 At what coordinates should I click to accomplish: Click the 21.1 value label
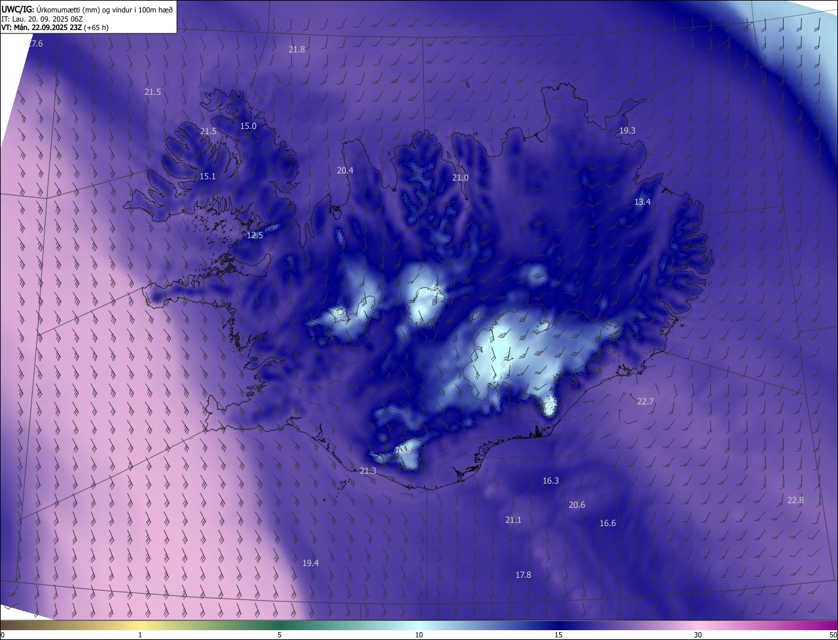[513, 520]
